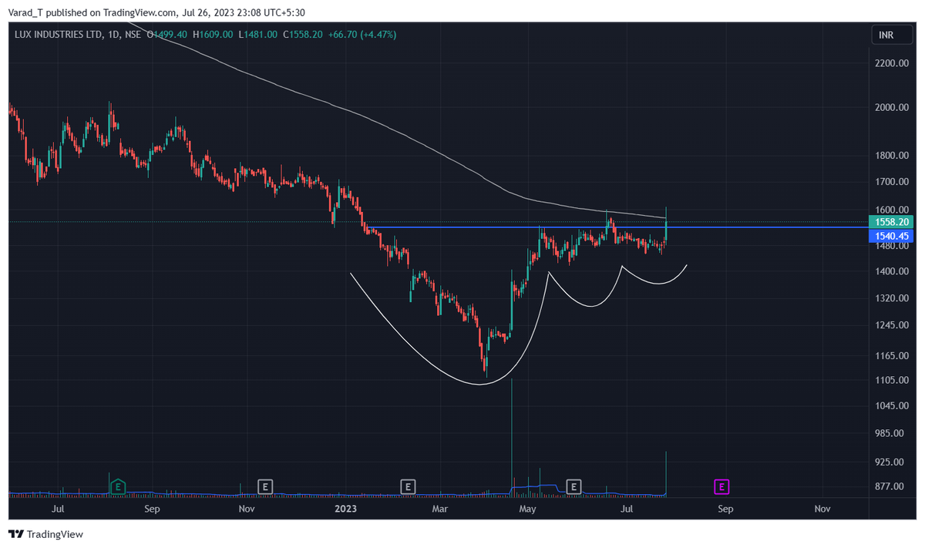Open earnings E marker after May 2023
The image size is (925, 548).
click(573, 486)
